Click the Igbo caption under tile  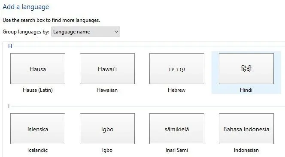point(107,150)
